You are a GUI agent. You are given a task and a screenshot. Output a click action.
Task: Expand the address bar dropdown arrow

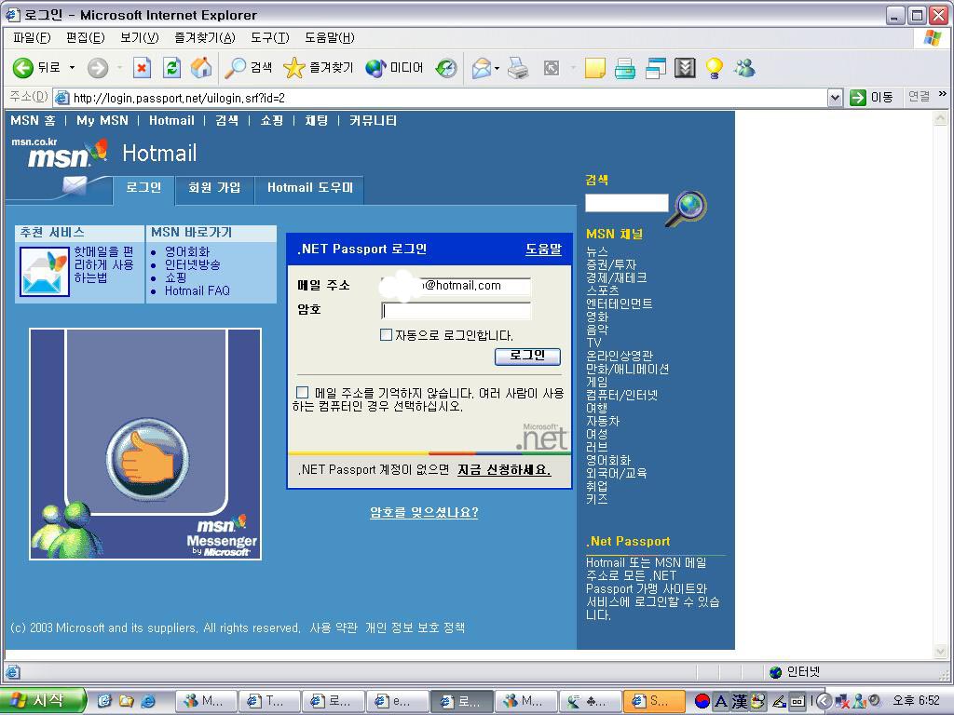836,97
